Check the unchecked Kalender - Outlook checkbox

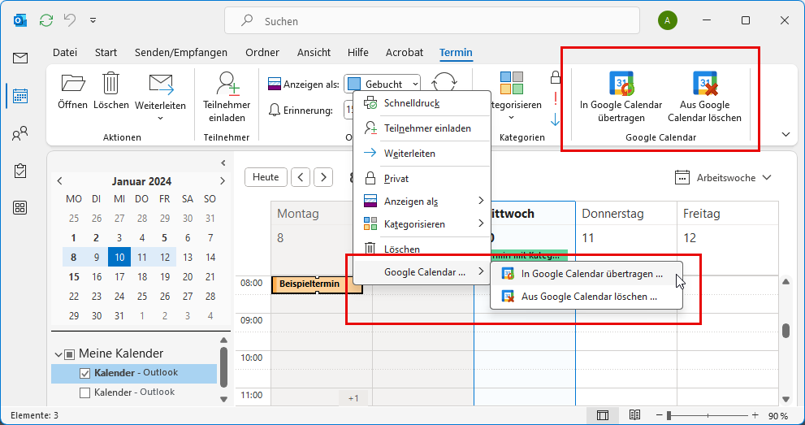pos(84,392)
